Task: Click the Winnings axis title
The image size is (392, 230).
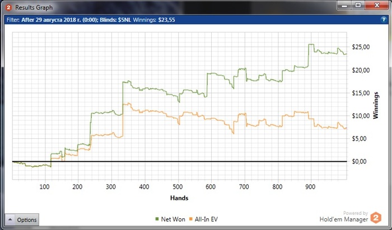Action: (376, 105)
